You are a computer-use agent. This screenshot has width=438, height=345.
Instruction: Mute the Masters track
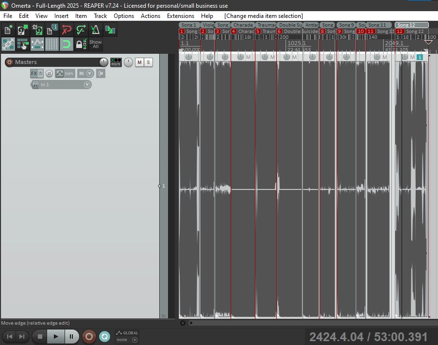(139, 62)
